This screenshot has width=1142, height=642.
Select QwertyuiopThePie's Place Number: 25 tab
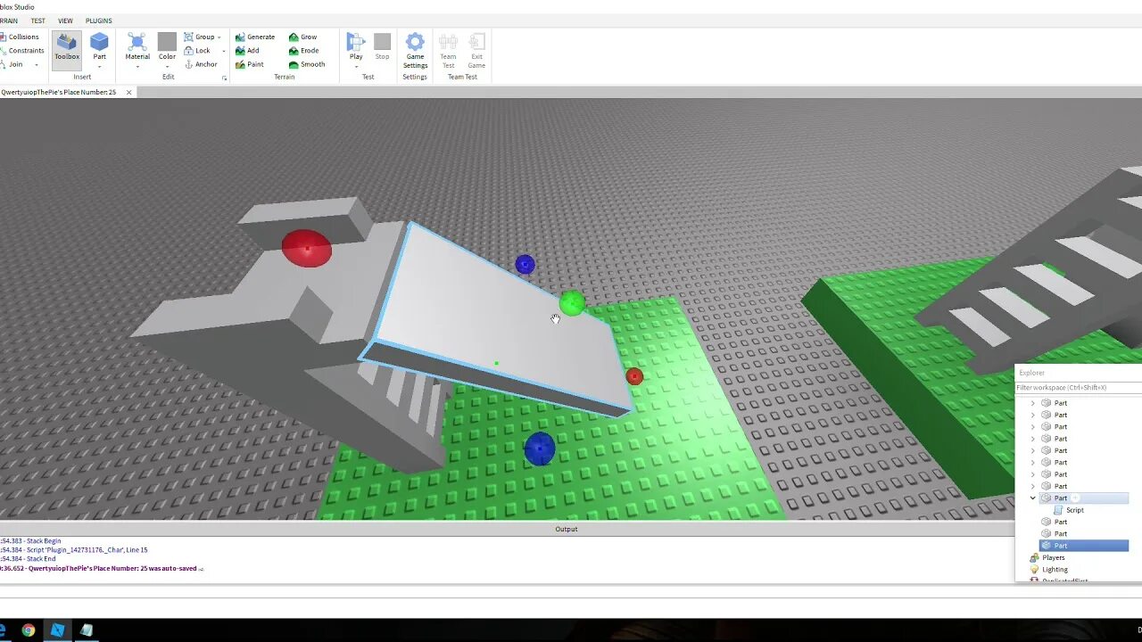[x=59, y=92]
